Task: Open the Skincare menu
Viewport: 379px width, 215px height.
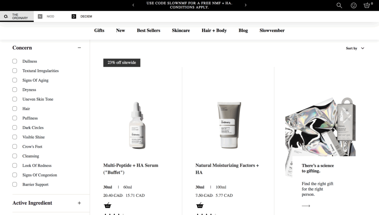Action: (181, 30)
